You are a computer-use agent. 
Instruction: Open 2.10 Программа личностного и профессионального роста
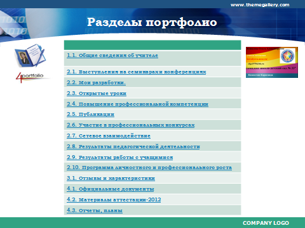tap(149, 168)
